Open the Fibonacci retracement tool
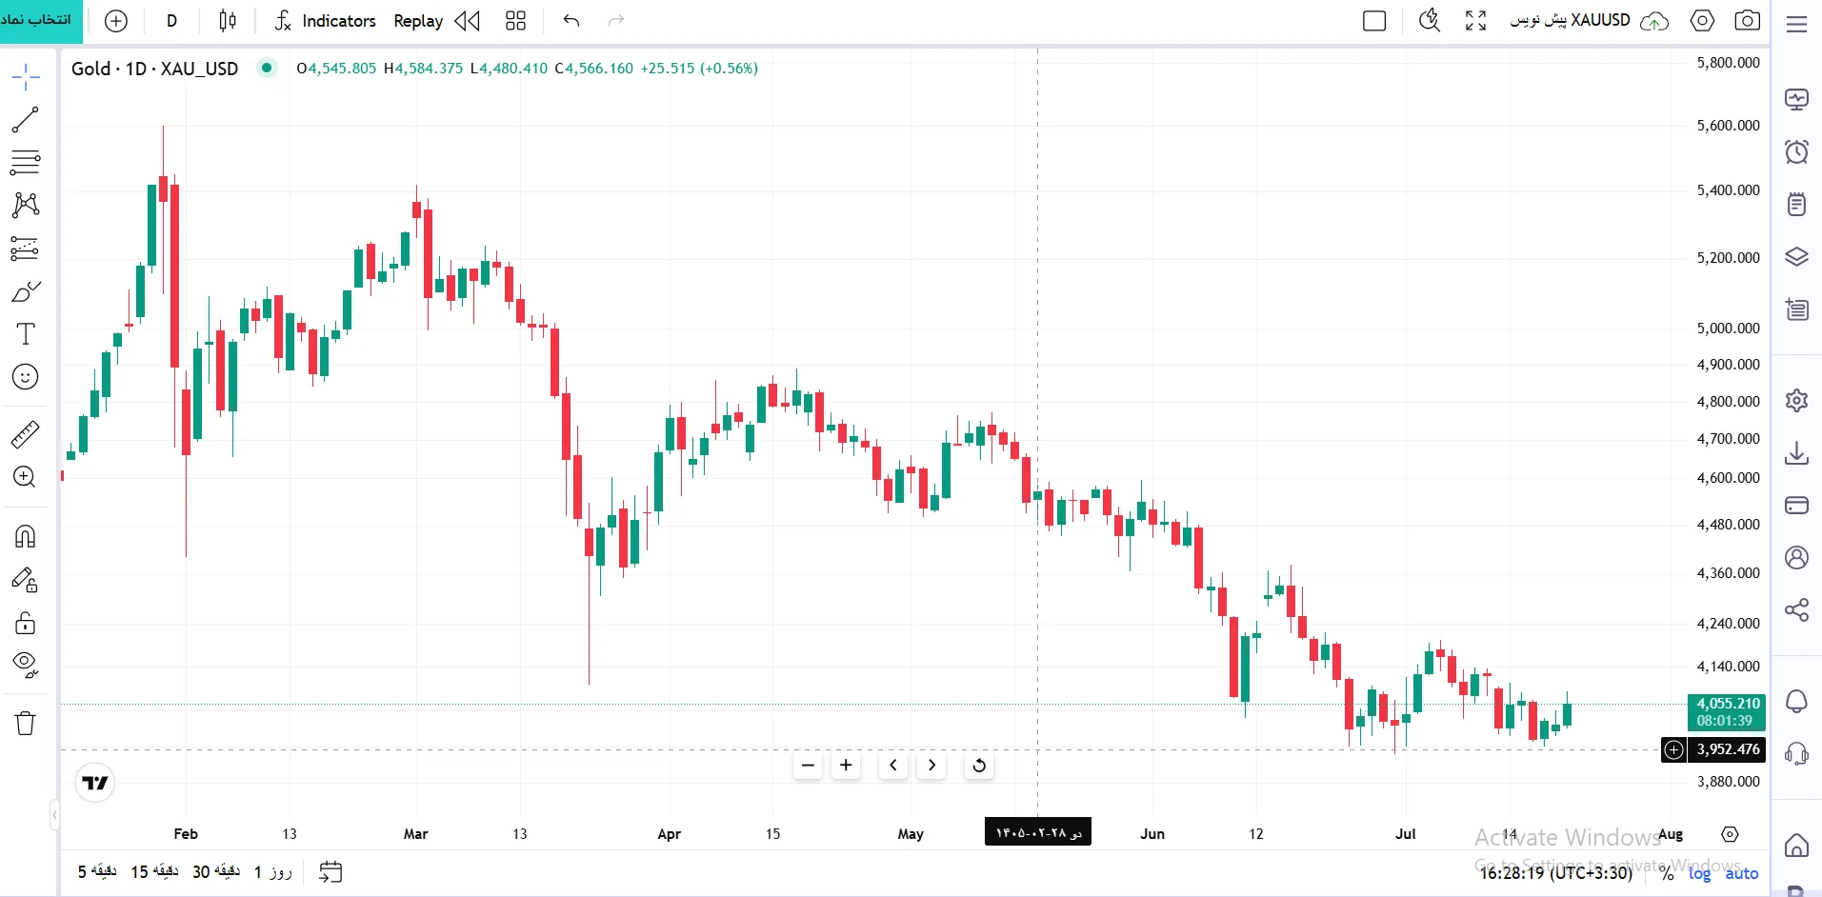The image size is (1822, 897). [x=26, y=162]
